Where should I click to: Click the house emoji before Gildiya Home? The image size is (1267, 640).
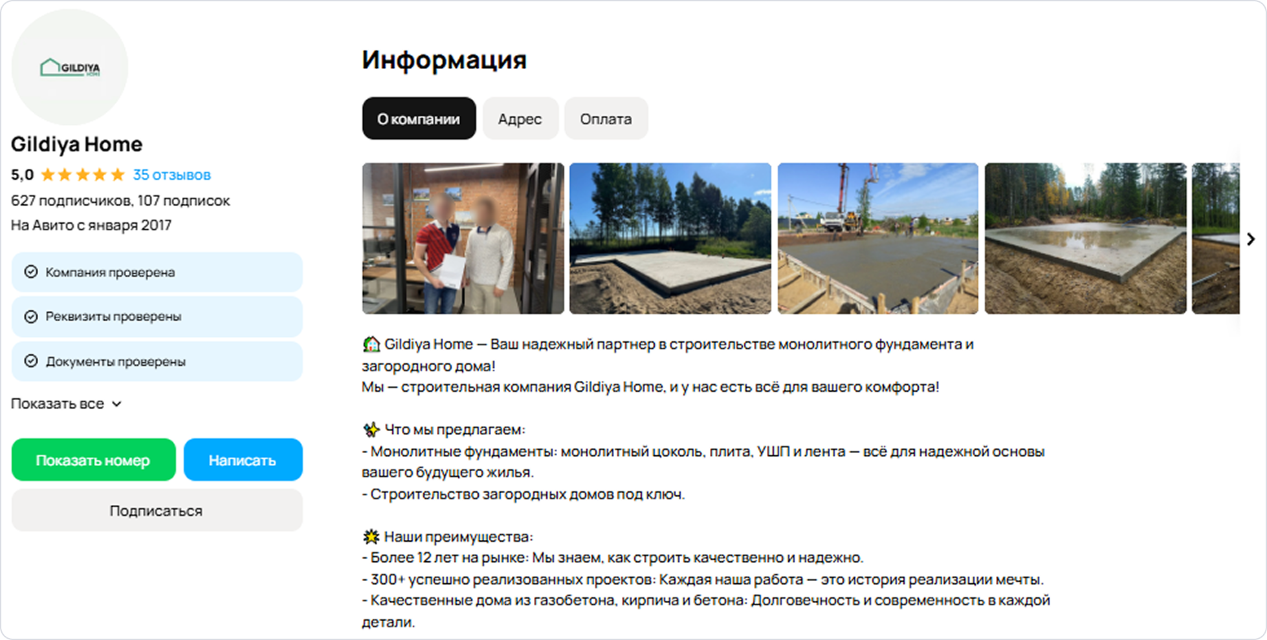coord(371,345)
